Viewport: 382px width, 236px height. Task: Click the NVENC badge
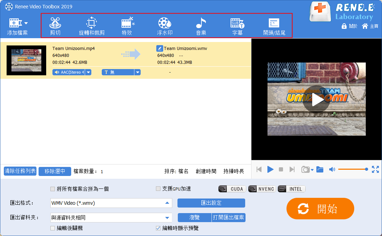[x=262, y=189]
